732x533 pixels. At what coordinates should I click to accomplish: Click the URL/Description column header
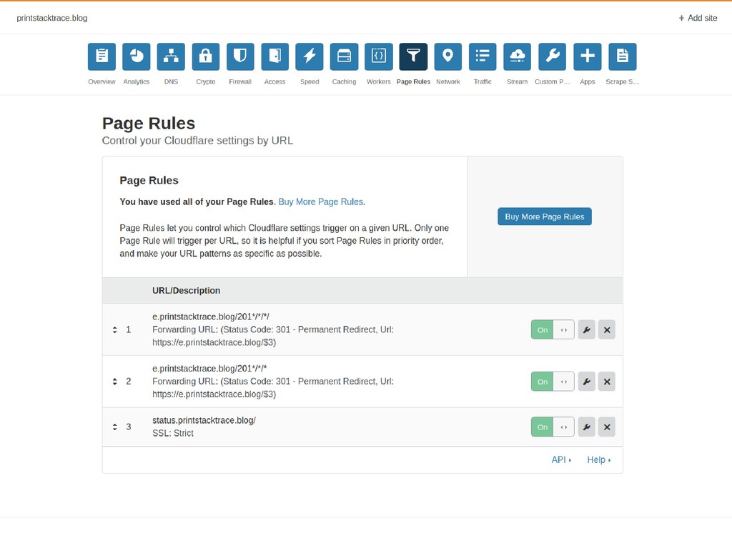tap(187, 290)
